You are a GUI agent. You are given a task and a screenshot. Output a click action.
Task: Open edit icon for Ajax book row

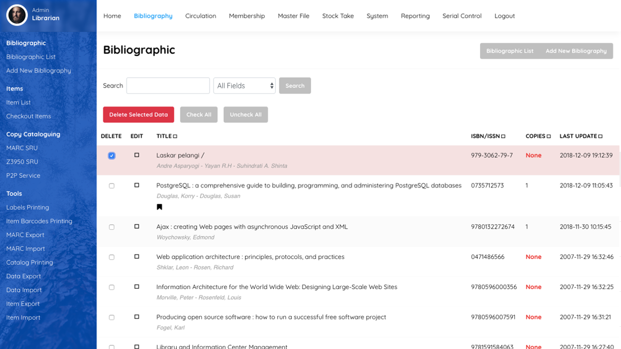coord(136,227)
